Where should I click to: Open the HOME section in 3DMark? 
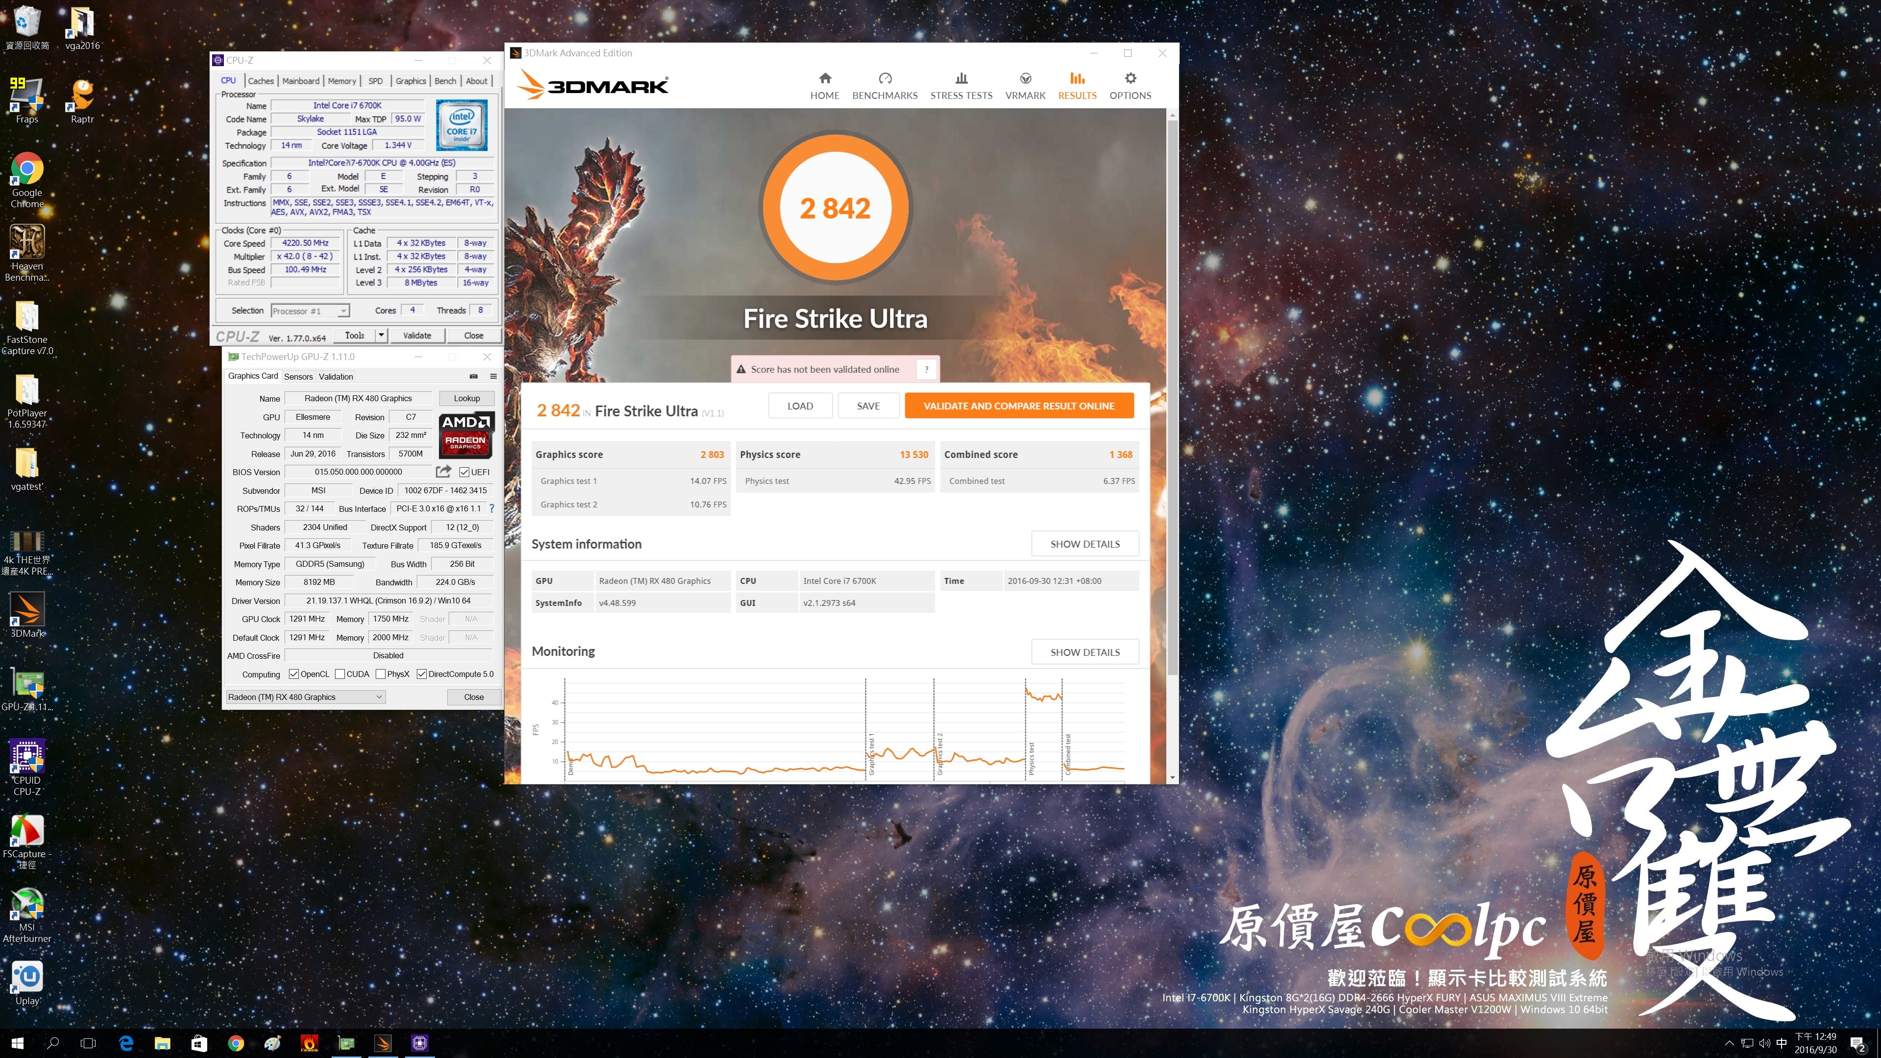[824, 86]
